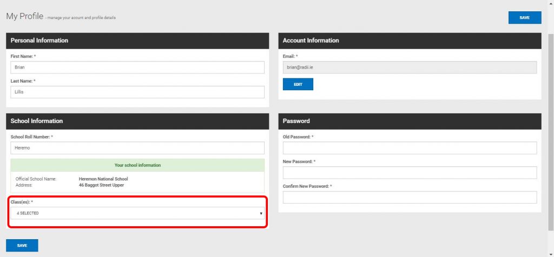The width and height of the screenshot is (554, 257).
Task: Click the Heremon National School name text
Action: pyautogui.click(x=103, y=179)
